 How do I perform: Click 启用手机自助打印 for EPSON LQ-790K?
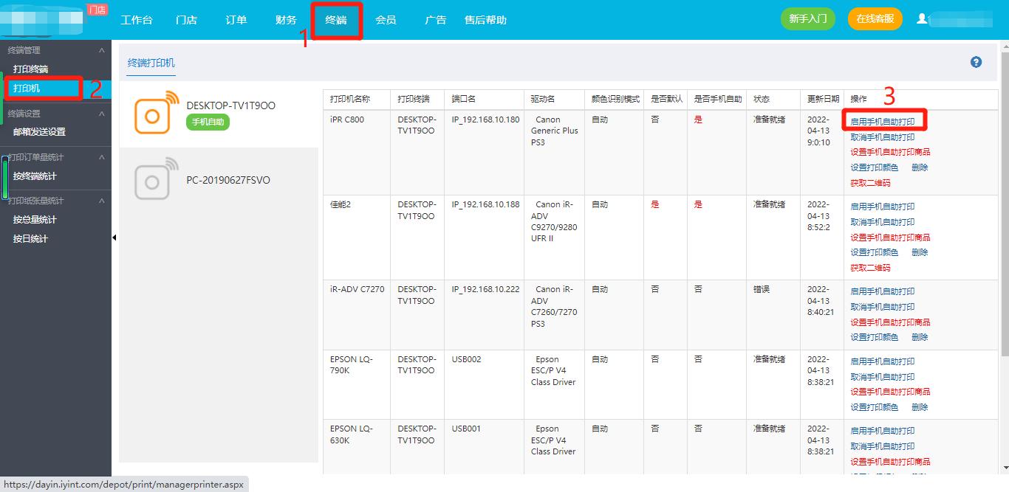point(883,361)
